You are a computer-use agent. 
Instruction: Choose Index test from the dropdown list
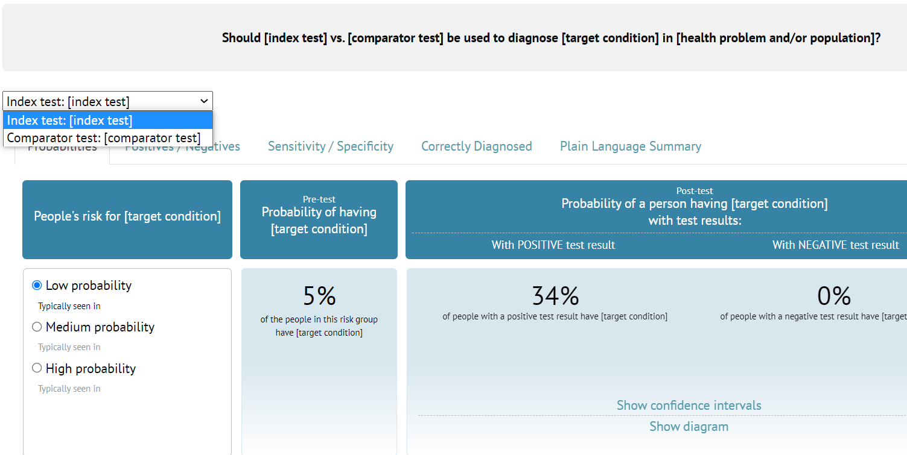click(x=107, y=120)
